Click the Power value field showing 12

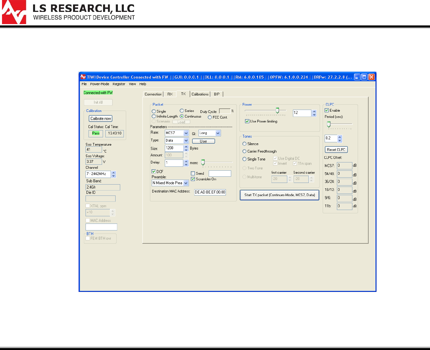click(302, 113)
